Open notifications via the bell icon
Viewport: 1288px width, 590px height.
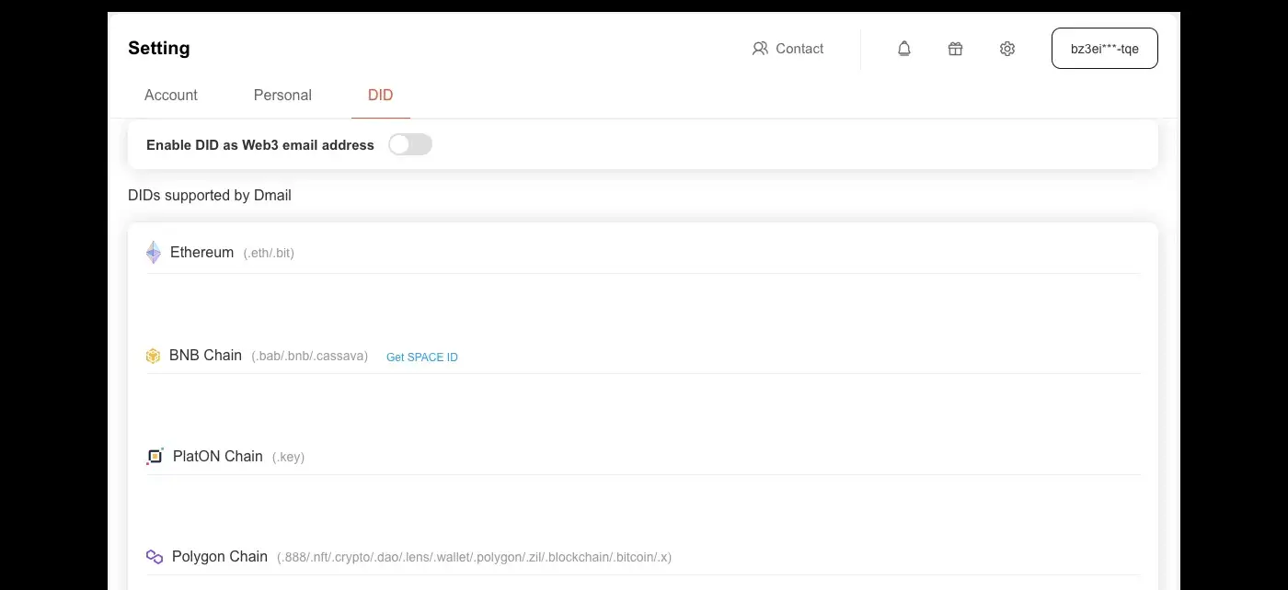tap(904, 49)
